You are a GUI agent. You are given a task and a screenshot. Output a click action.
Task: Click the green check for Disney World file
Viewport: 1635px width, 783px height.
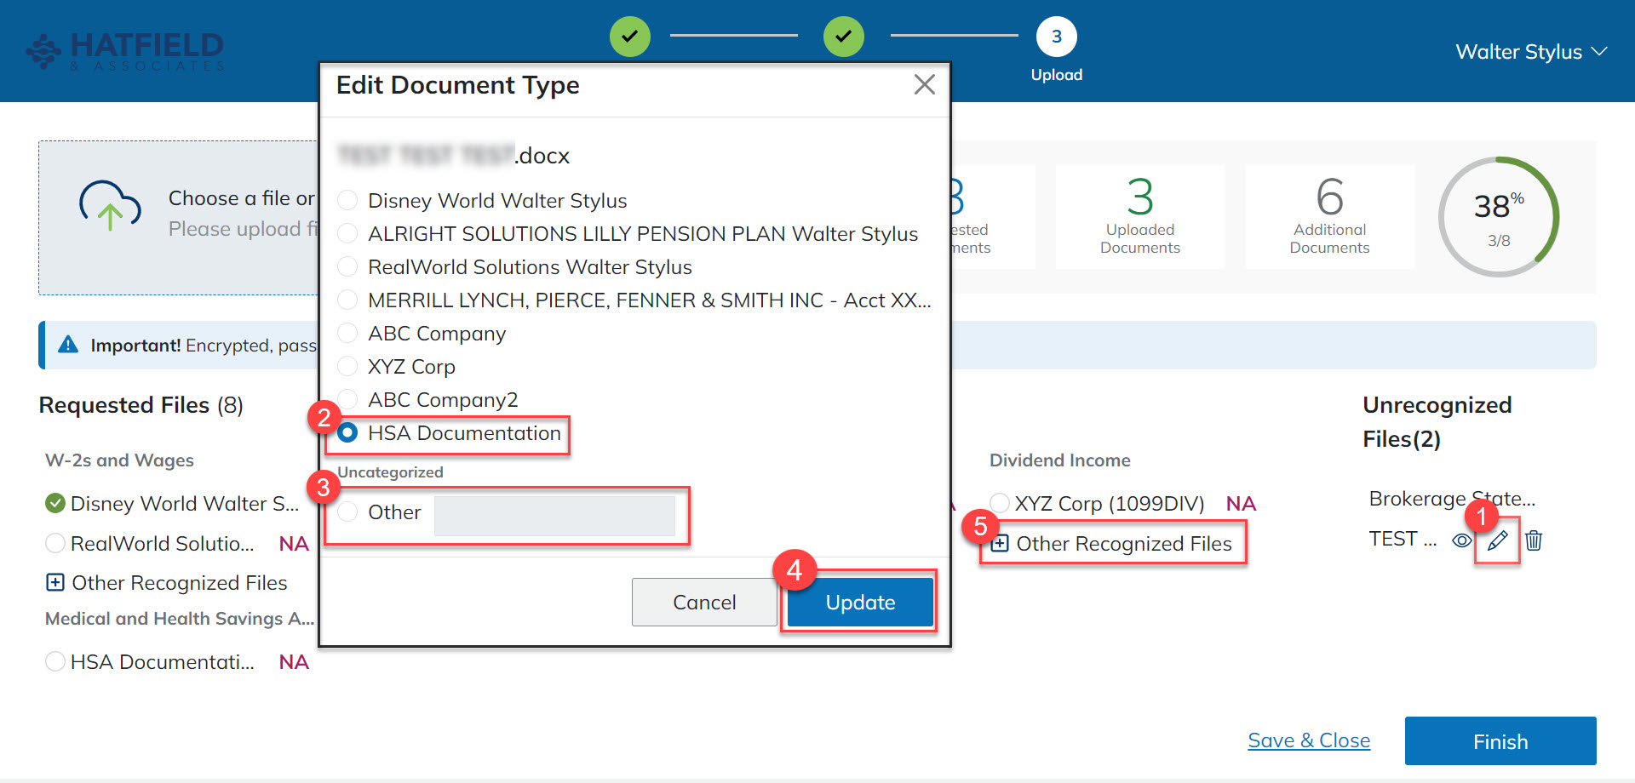(54, 503)
